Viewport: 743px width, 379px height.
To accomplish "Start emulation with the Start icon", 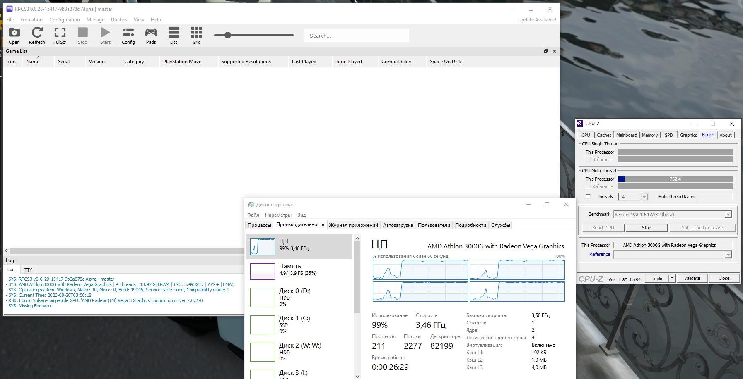I will (x=105, y=36).
